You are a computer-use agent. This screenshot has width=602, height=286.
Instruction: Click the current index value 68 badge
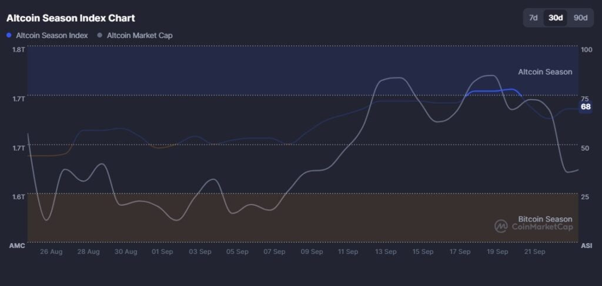coord(586,107)
